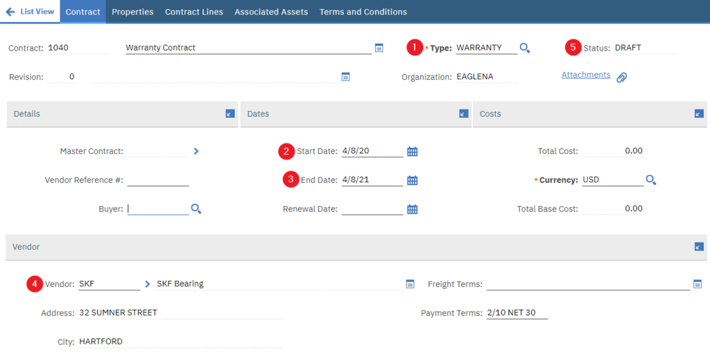Click the Total Base Cost value 0.00
The width and height of the screenshot is (710, 364).
tap(634, 209)
